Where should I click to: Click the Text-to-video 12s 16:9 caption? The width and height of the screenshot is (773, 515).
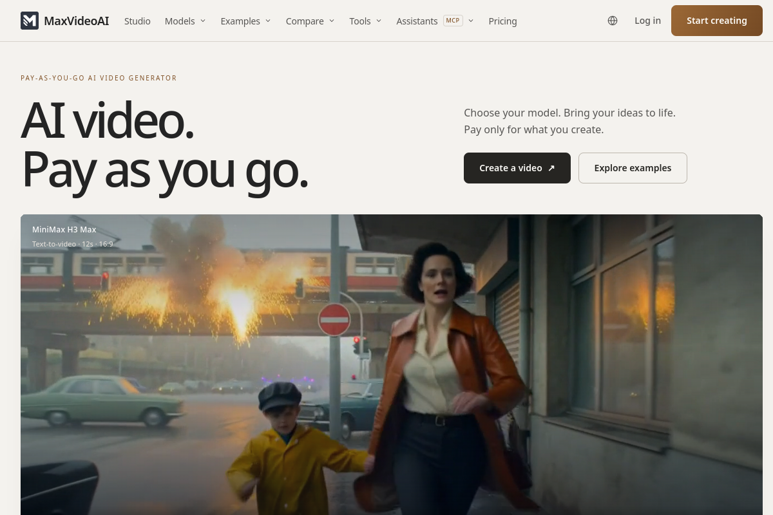(x=73, y=244)
